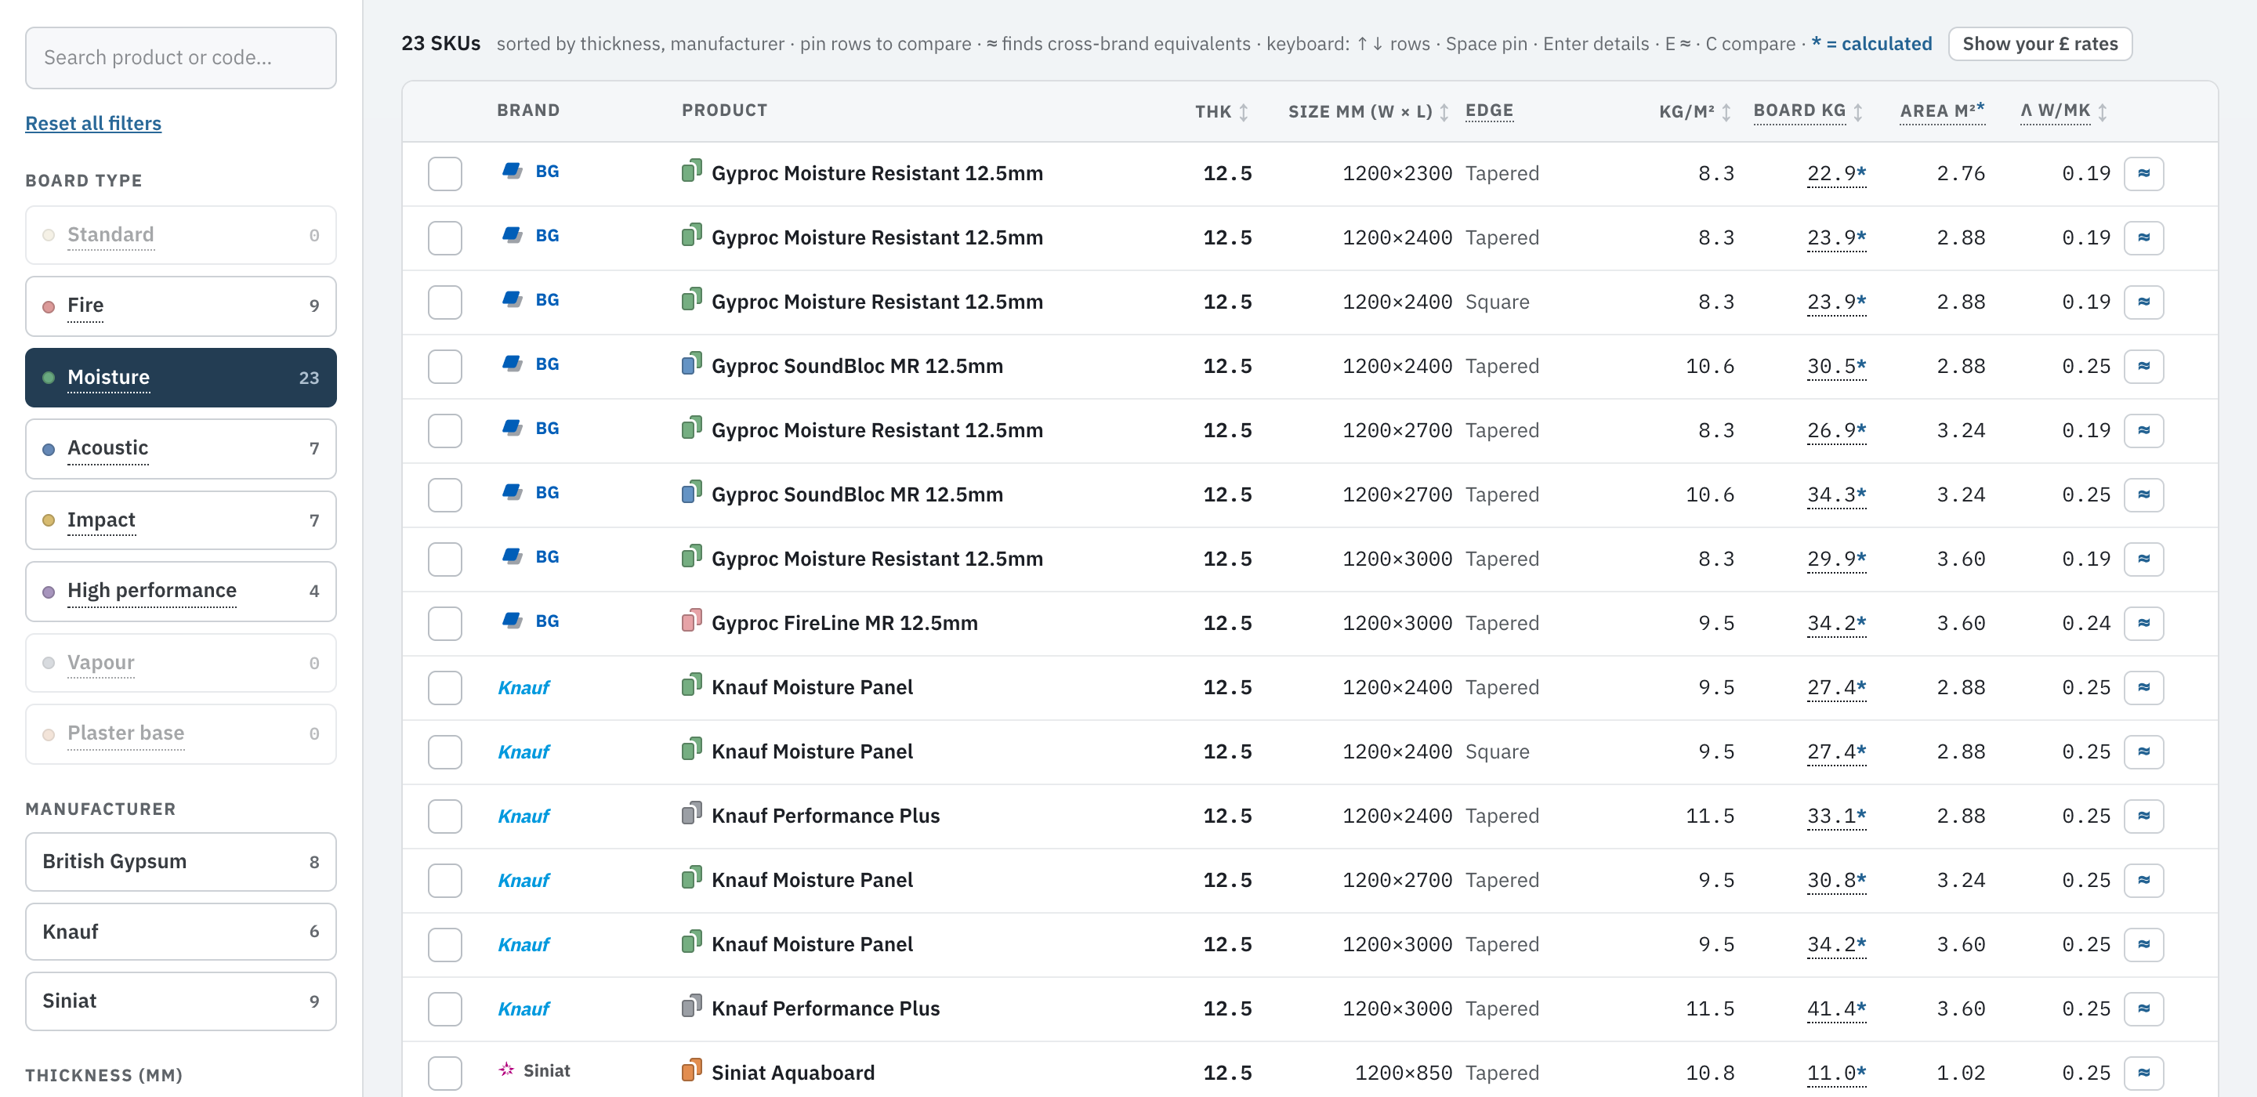
Task: Click board icon beside Knauf Moisture Panel 1200×2700
Action: (691, 878)
